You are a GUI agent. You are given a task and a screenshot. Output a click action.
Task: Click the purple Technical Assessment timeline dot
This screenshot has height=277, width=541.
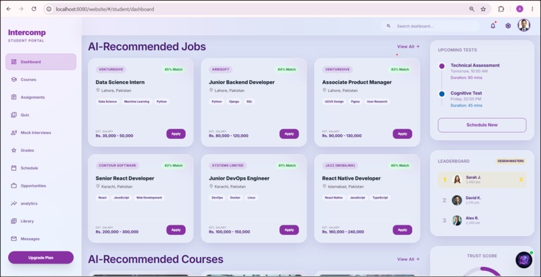pos(442,66)
